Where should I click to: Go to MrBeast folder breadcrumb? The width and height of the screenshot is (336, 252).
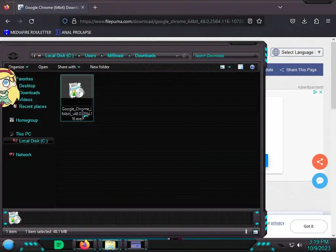click(x=115, y=56)
